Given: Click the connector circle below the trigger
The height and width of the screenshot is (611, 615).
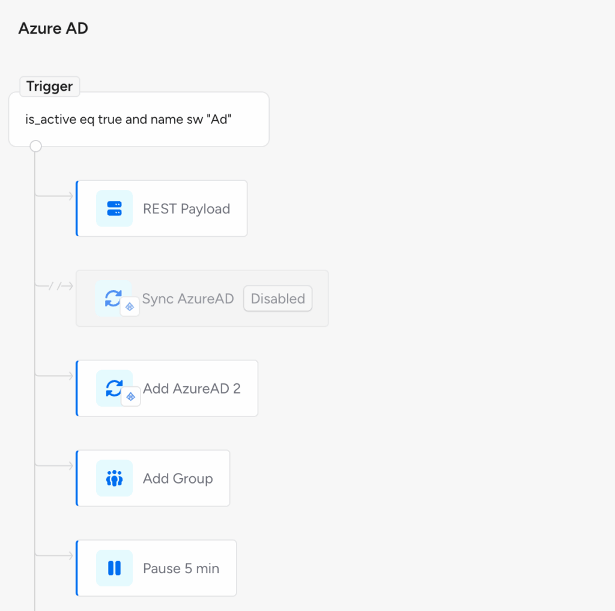Looking at the screenshot, I should click(35, 146).
